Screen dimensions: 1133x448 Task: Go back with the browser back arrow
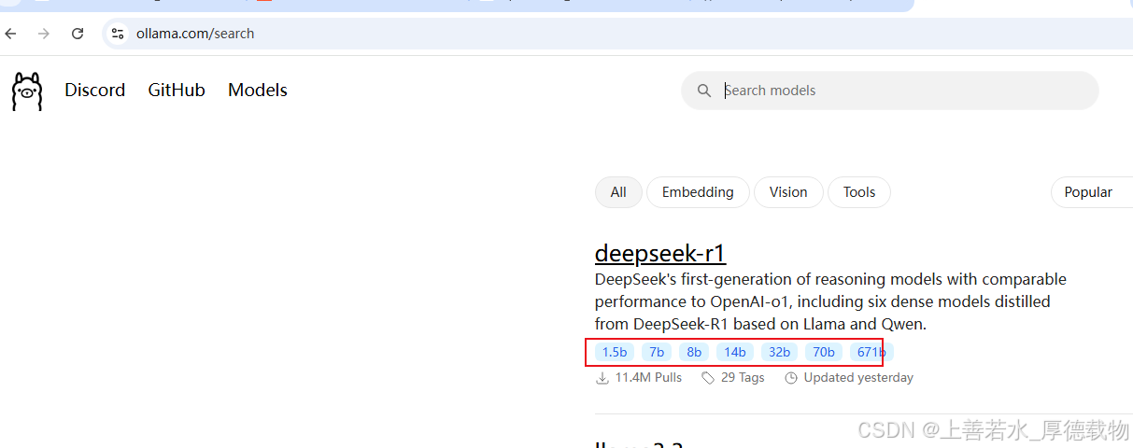(11, 34)
